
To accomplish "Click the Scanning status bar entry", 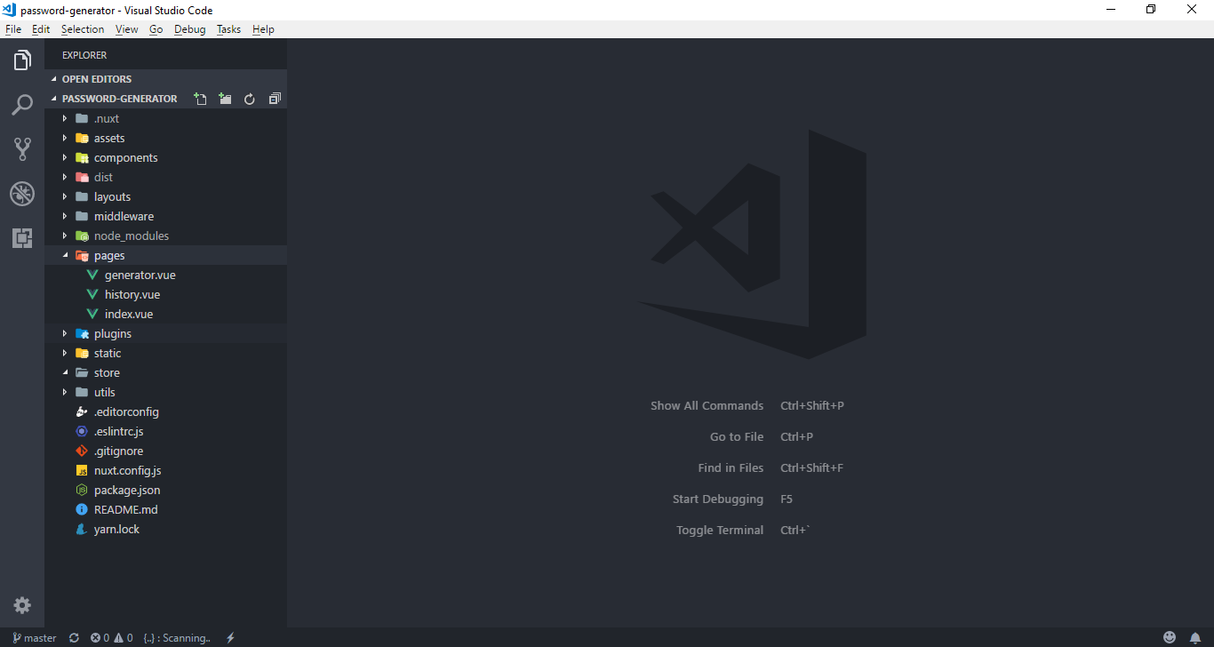I will click(177, 638).
